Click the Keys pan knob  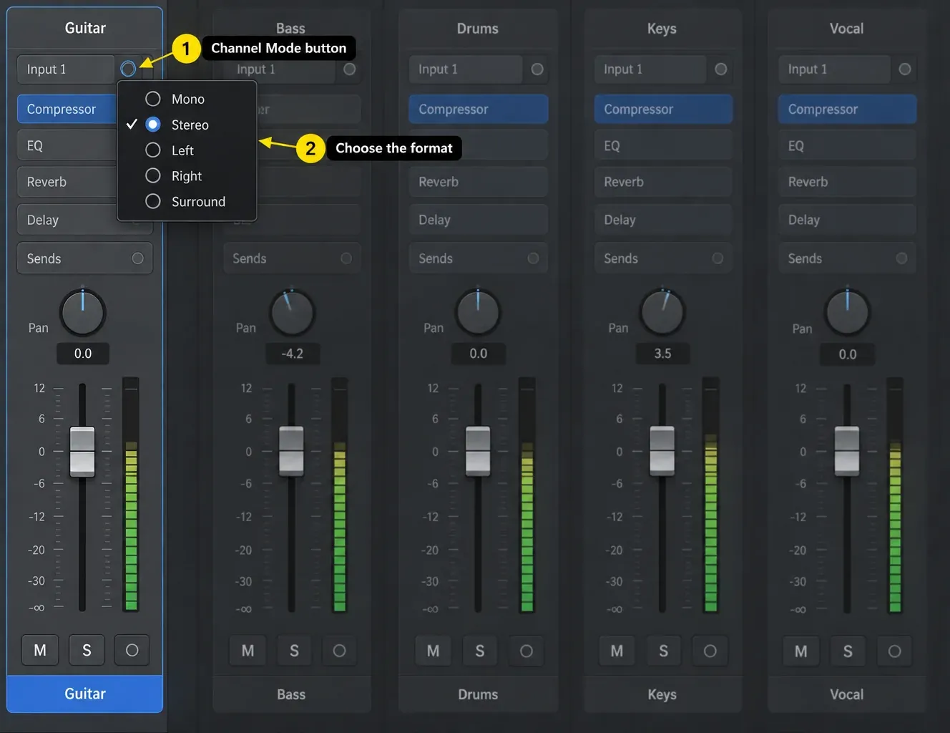663,313
